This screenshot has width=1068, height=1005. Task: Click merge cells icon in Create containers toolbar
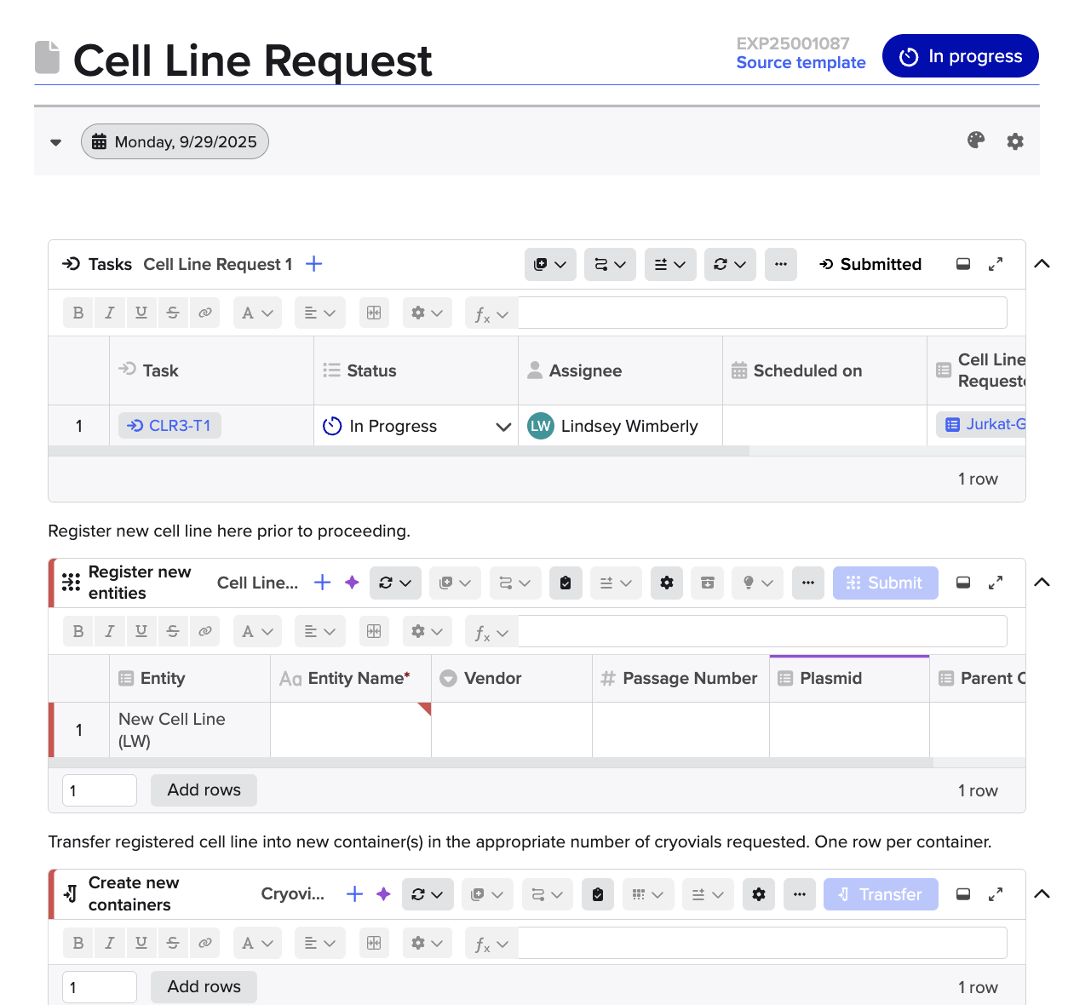373,943
